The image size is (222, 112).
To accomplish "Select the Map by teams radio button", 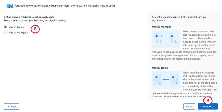I will tap(5, 27).
